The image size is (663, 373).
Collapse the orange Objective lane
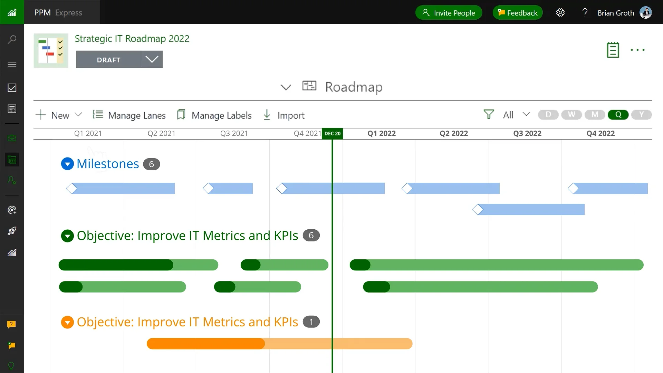point(67,322)
